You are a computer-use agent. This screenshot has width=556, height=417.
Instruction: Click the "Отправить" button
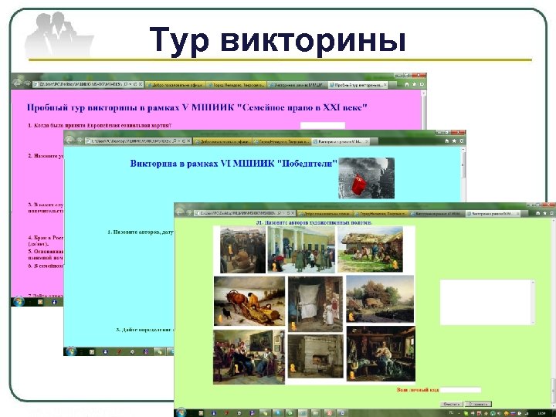pyautogui.click(x=478, y=404)
